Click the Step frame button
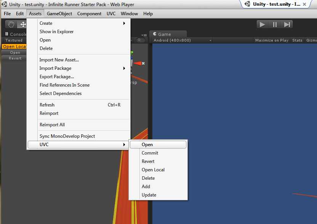The height and width of the screenshot is (224, 317). (287, 24)
